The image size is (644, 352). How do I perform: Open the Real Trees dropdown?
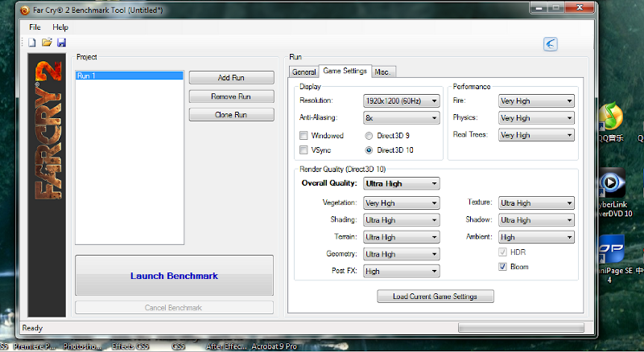pos(536,135)
